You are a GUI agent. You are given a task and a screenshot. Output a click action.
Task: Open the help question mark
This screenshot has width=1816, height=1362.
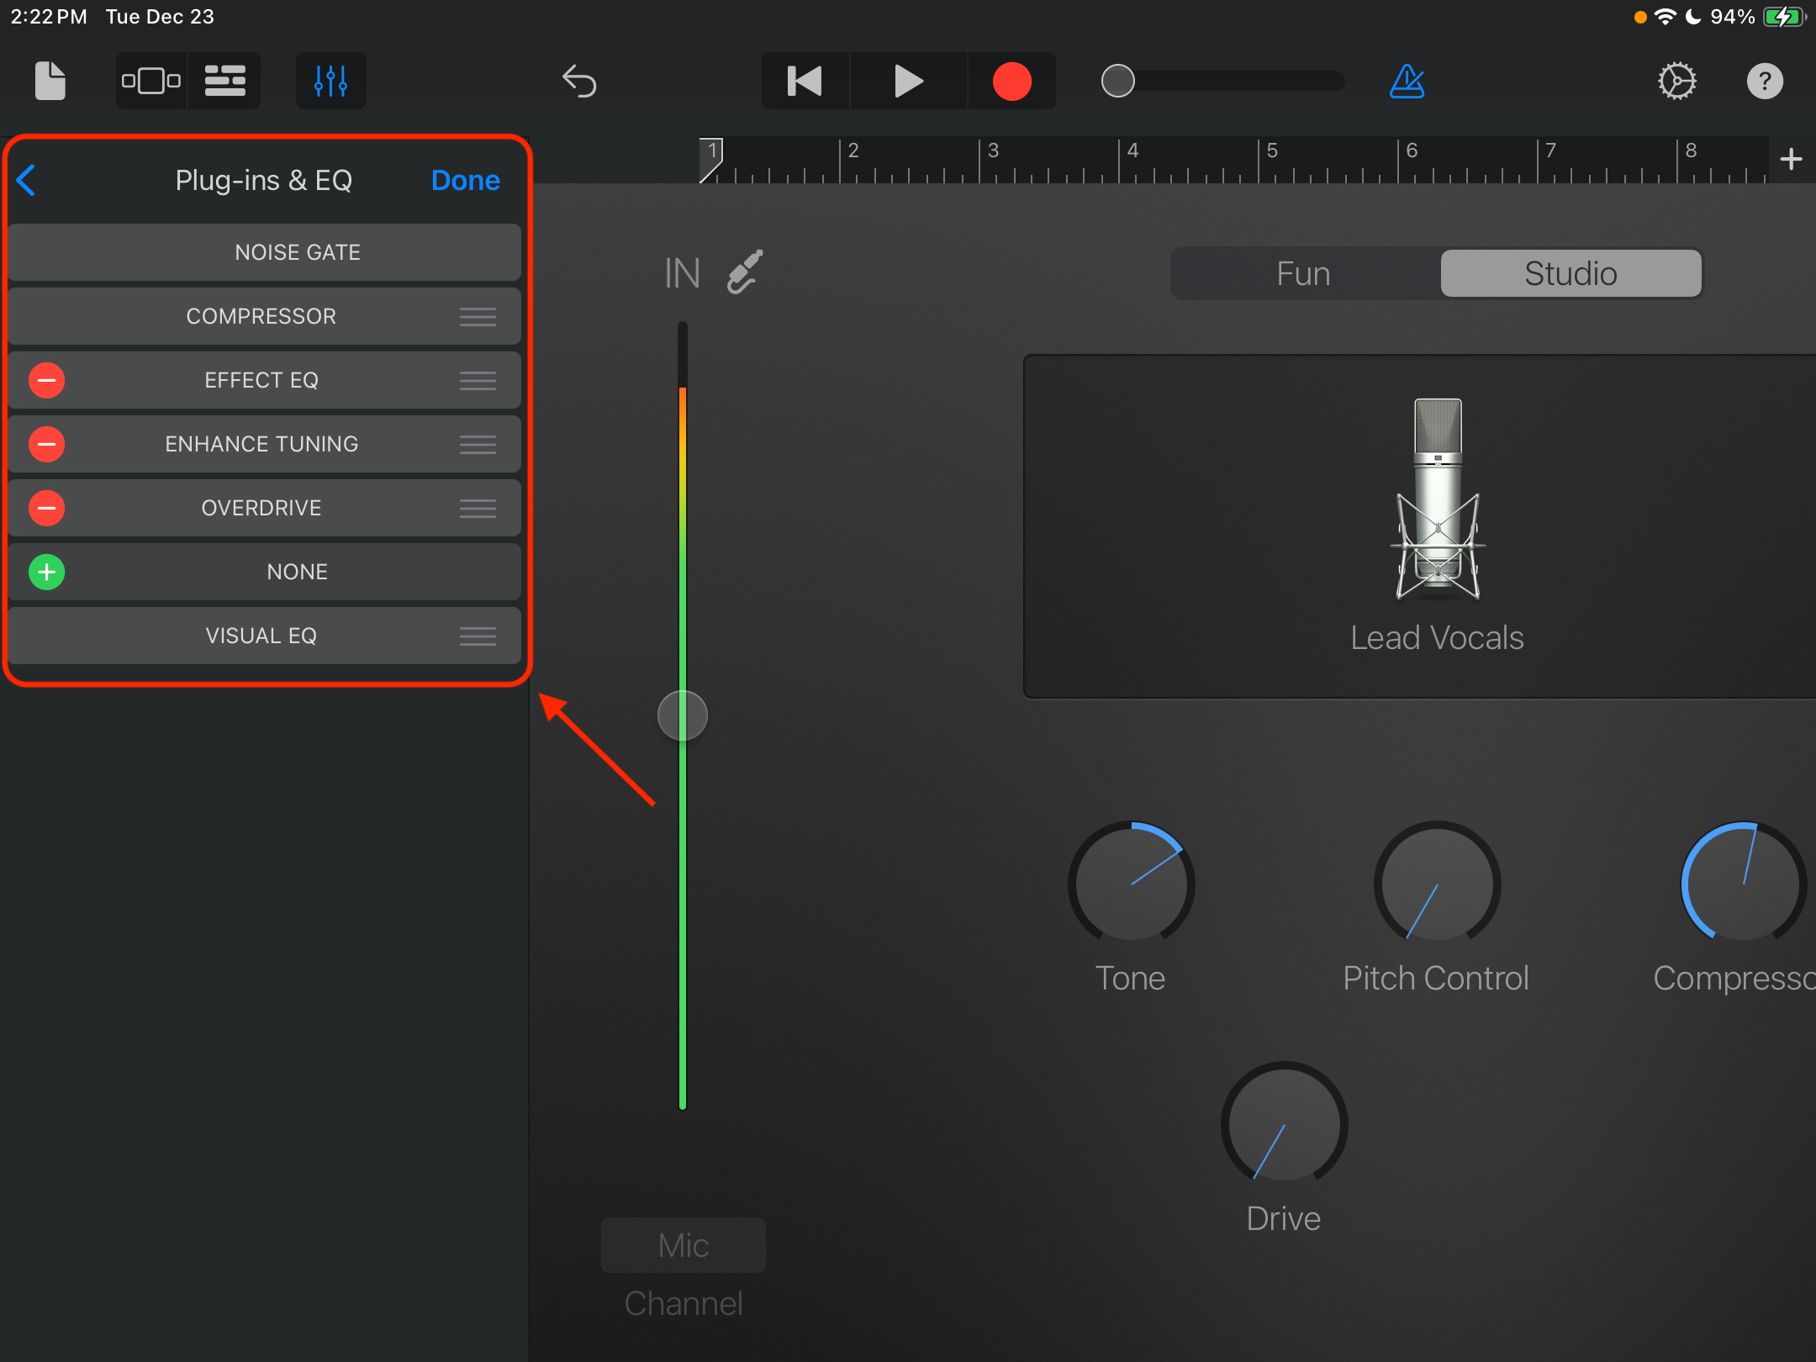pyautogui.click(x=1765, y=82)
